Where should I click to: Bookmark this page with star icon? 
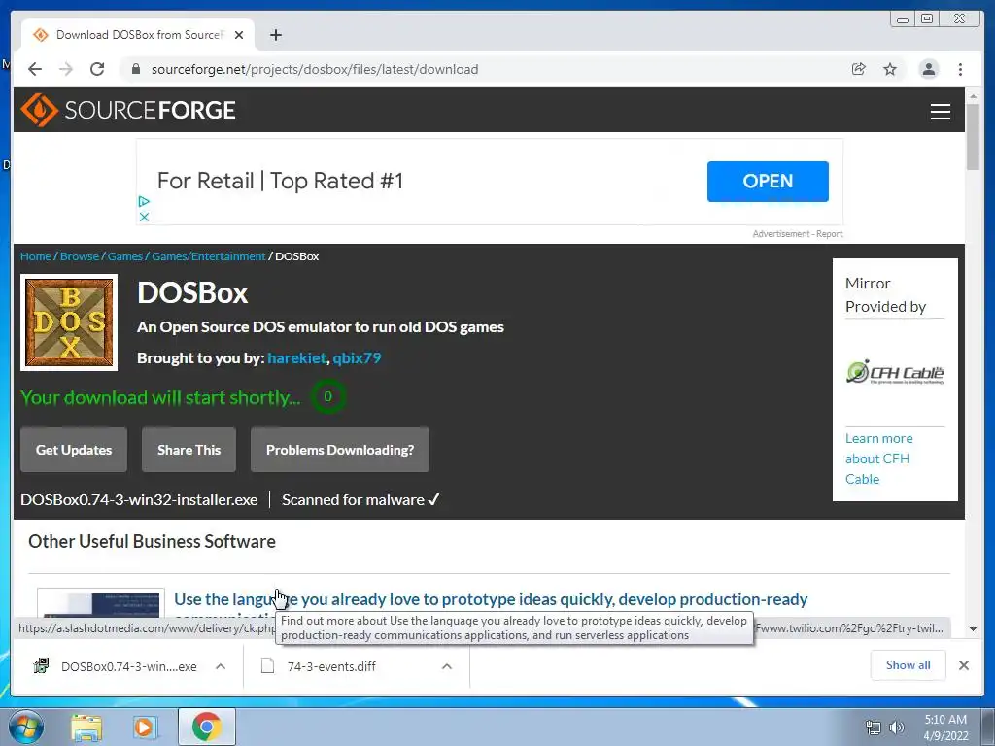pyautogui.click(x=890, y=69)
